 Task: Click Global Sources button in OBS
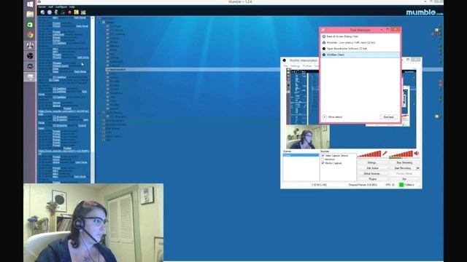click(x=371, y=173)
